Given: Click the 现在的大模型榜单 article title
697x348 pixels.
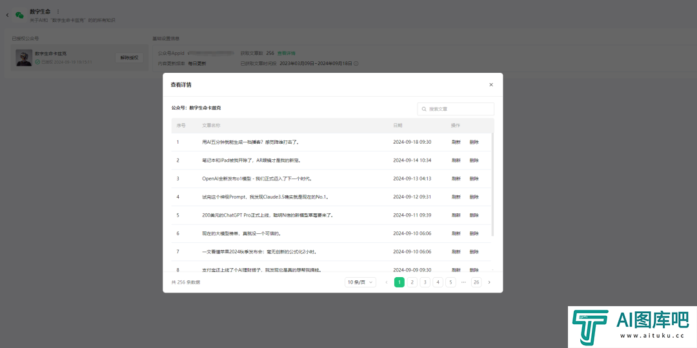Looking at the screenshot, I should click(241, 233).
